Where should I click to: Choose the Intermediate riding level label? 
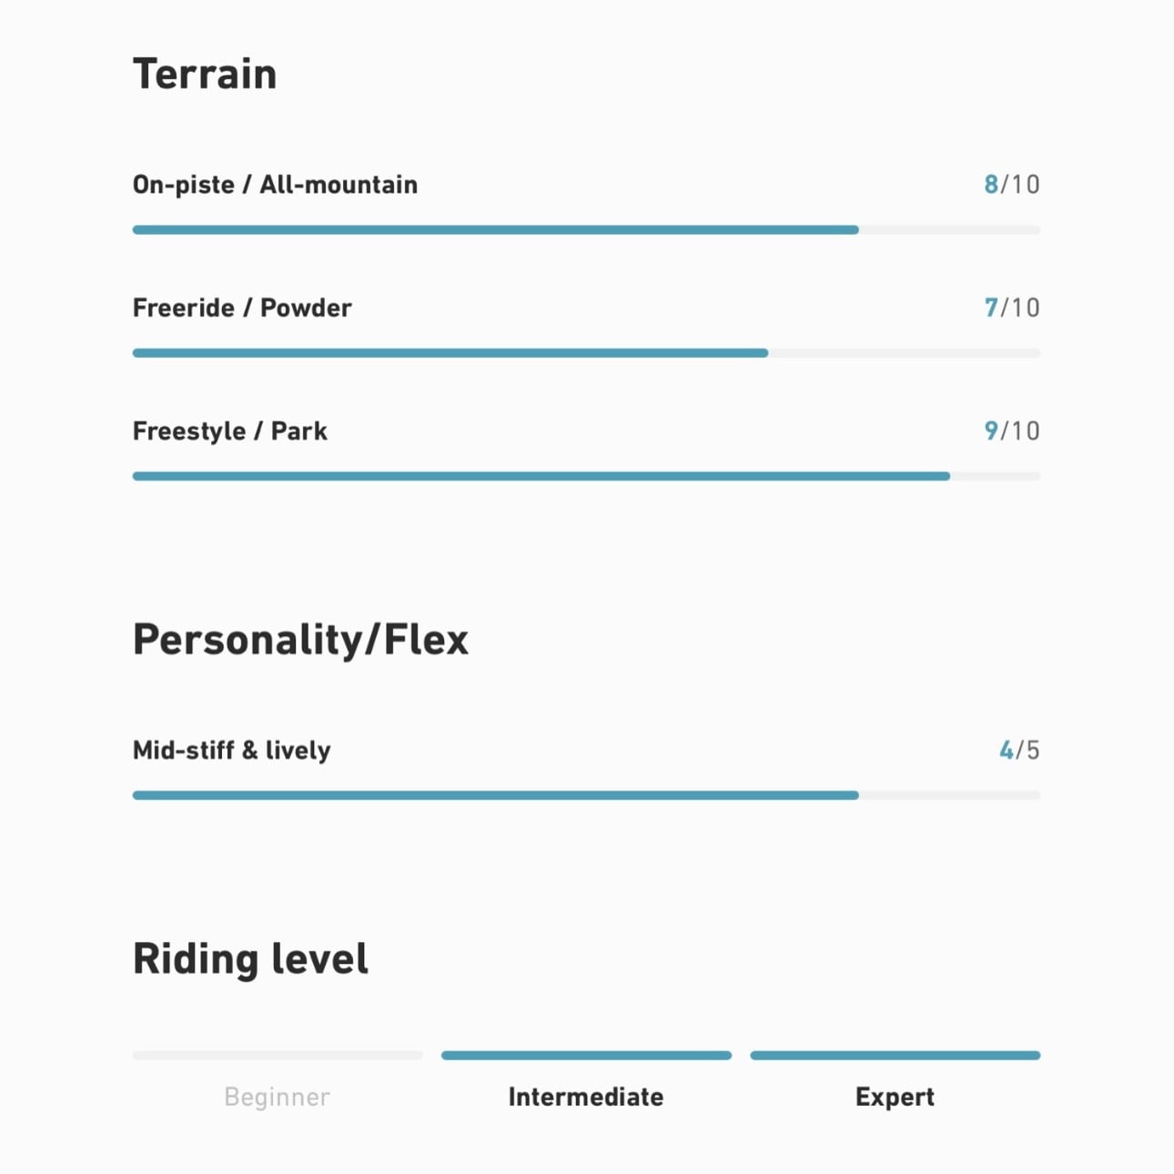click(x=586, y=1097)
